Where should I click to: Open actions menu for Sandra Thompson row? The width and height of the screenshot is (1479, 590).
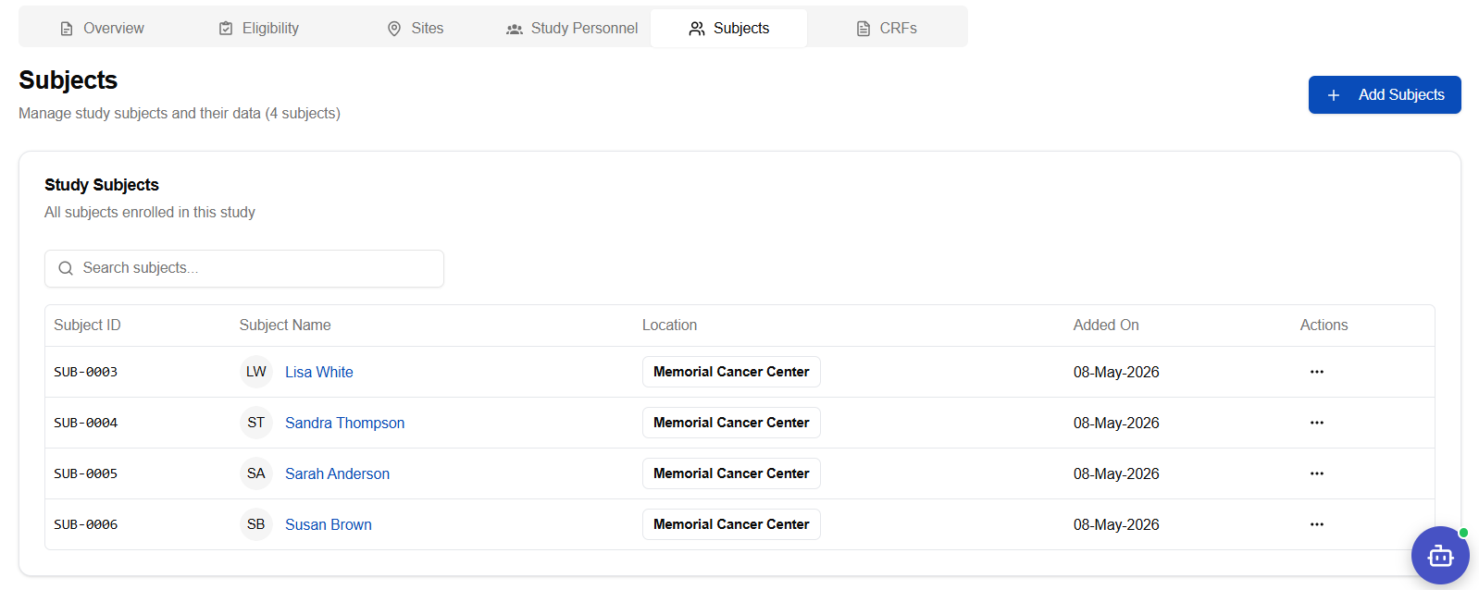click(1317, 423)
